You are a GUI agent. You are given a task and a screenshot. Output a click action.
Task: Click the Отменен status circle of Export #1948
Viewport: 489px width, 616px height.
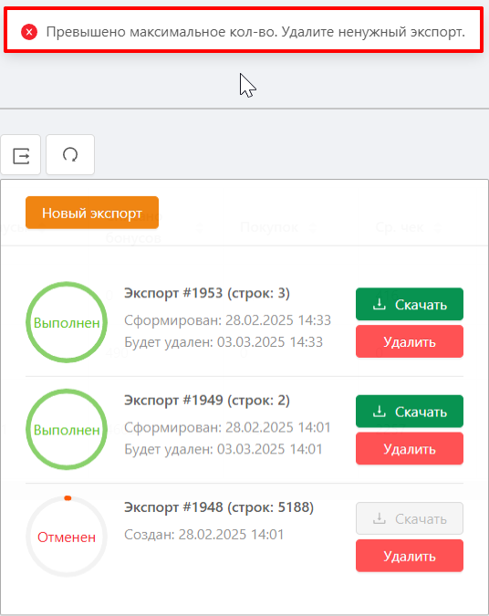(x=67, y=537)
